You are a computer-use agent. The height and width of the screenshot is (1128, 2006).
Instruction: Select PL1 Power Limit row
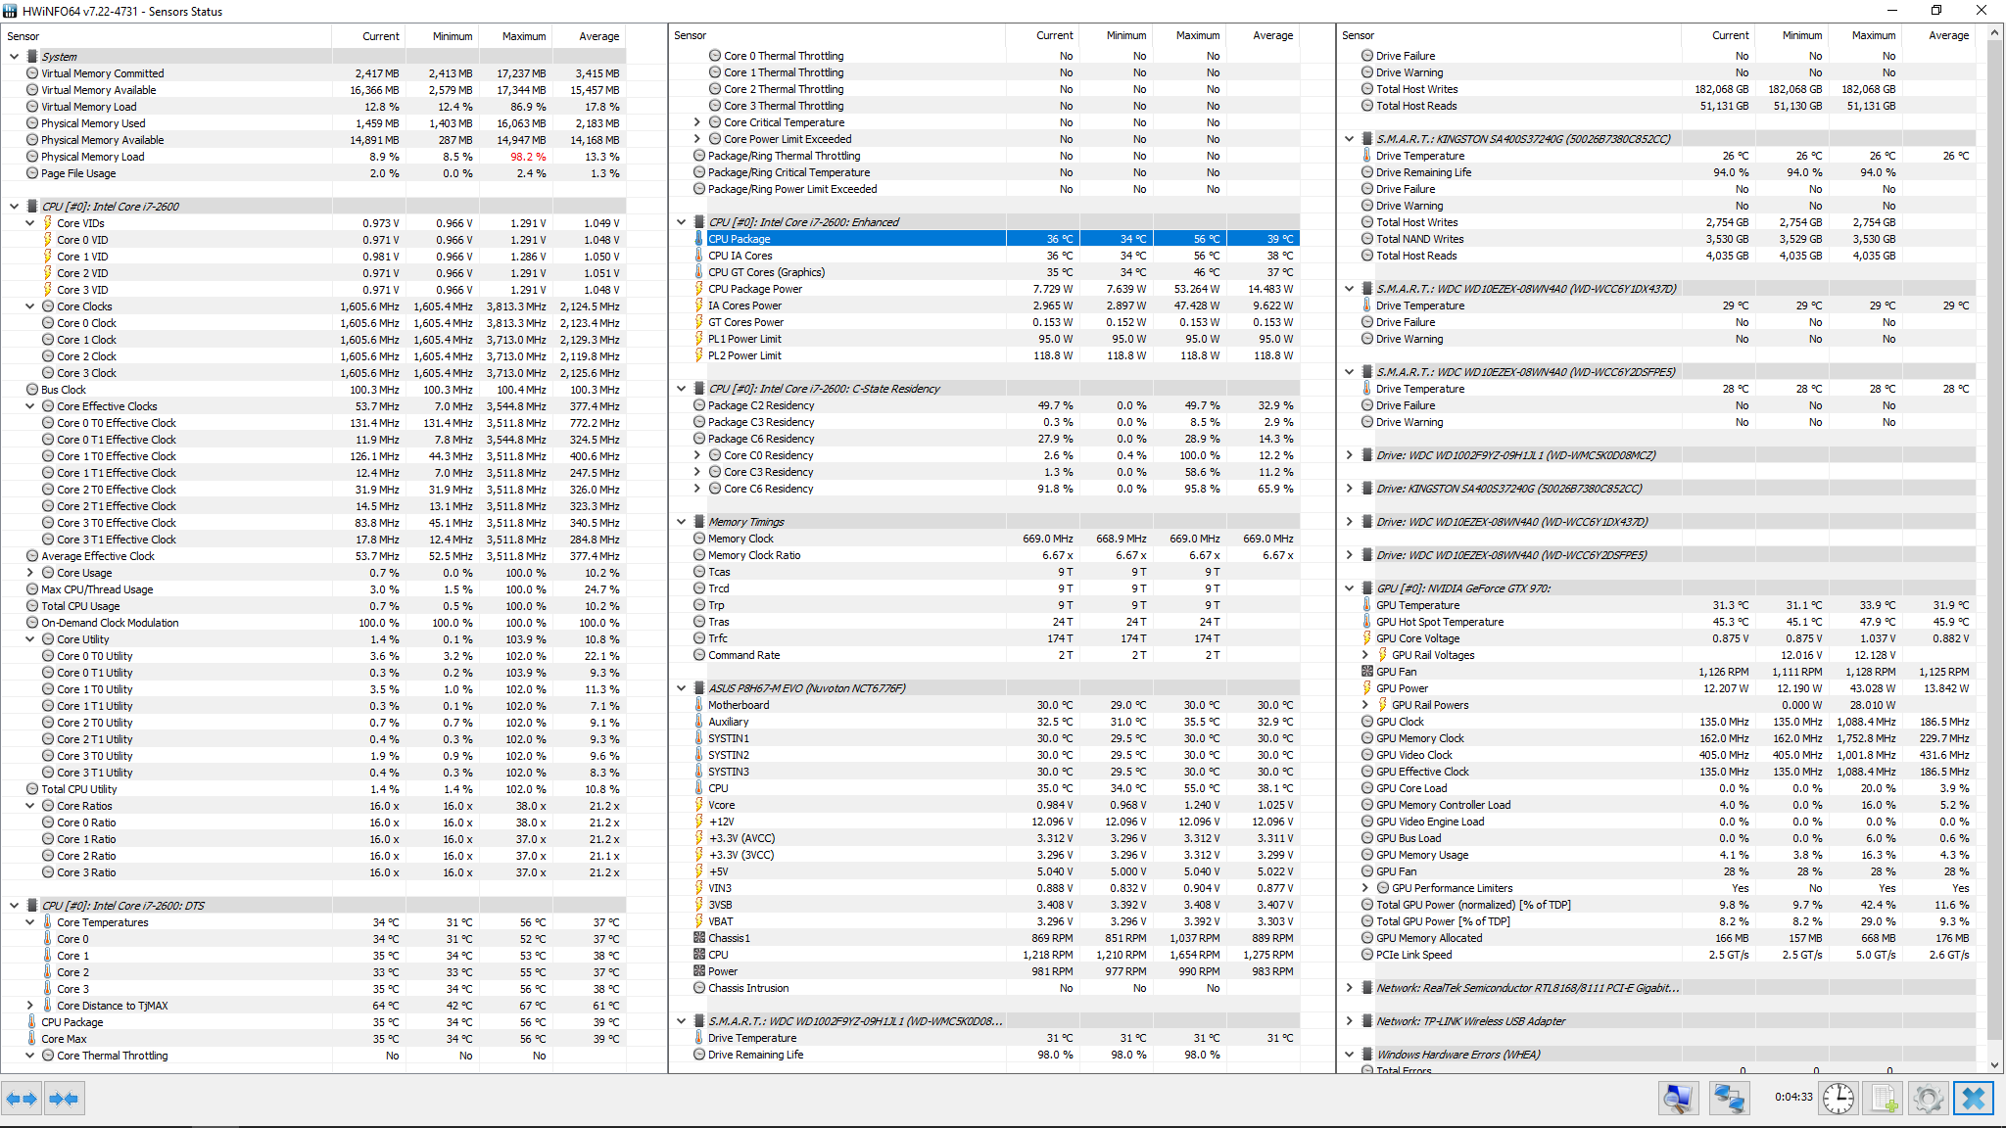pyautogui.click(x=996, y=339)
